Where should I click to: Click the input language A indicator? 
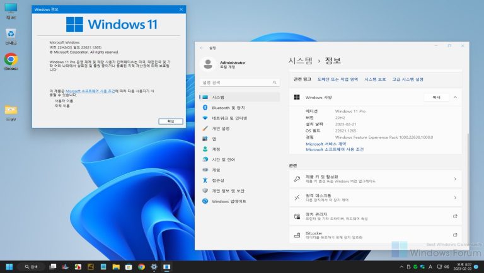[430, 267]
